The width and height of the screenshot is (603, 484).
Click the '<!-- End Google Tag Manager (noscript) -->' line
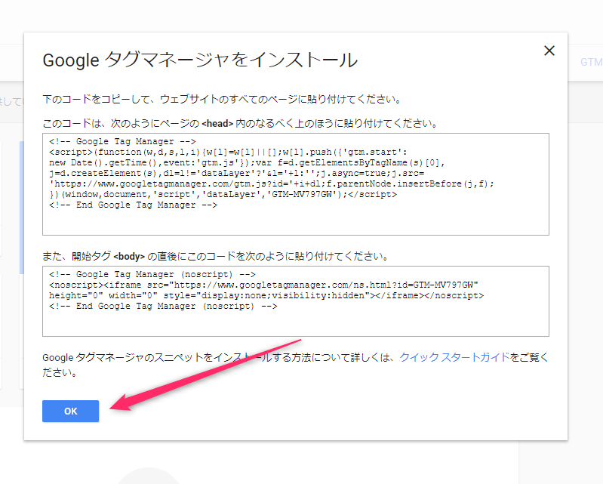tap(163, 306)
